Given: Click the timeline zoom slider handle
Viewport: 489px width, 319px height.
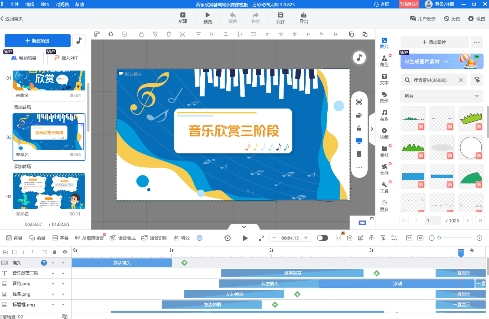Looking at the screenshot, I should click(x=439, y=238).
